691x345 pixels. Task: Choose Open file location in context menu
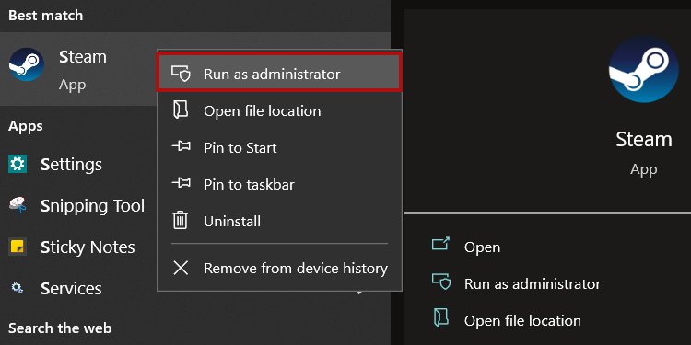pos(279,110)
